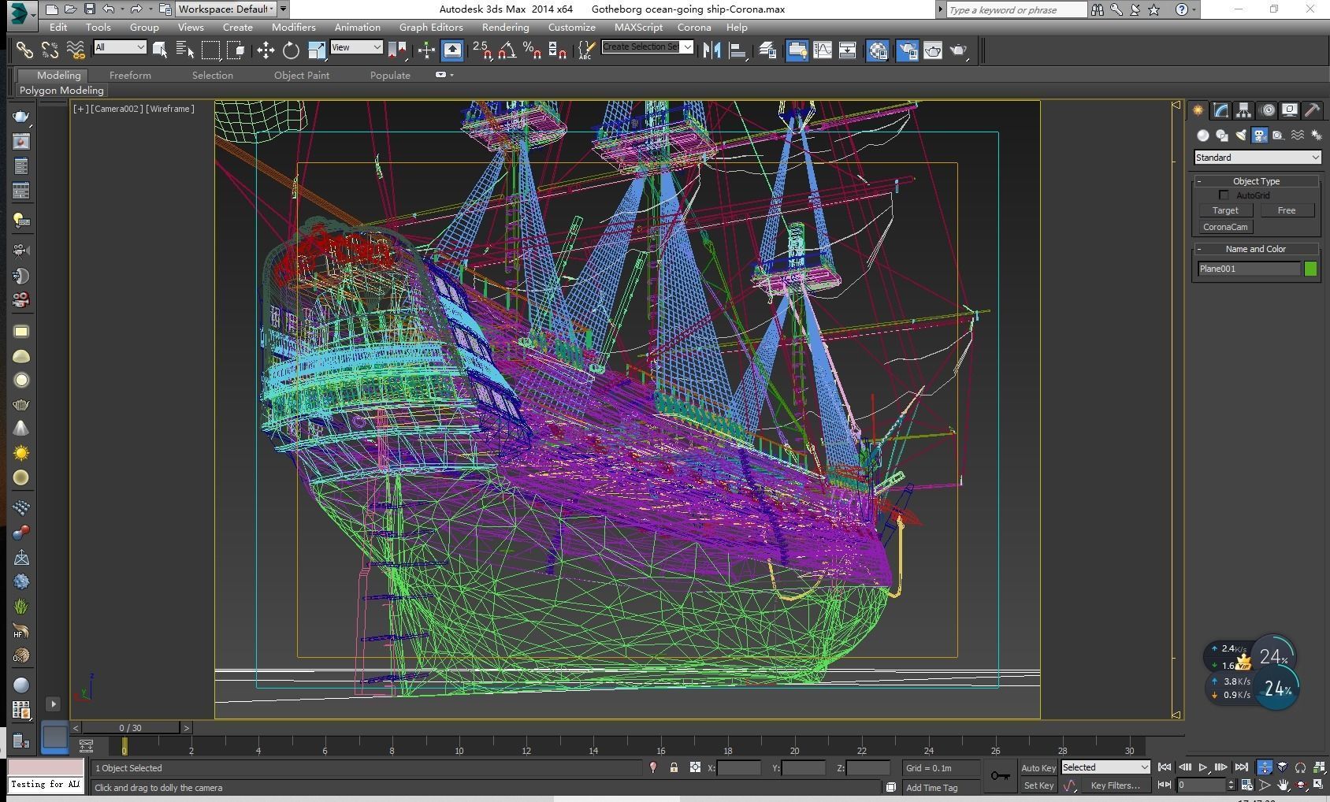Image resolution: width=1330 pixels, height=802 pixels.
Task: Toggle the Set Key mode
Action: click(1038, 785)
